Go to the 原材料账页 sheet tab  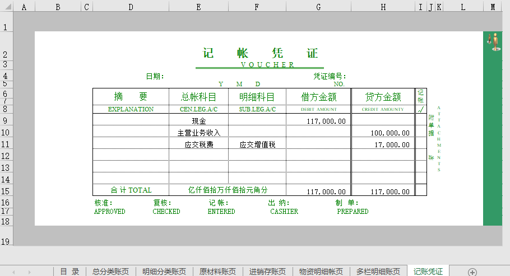click(x=218, y=272)
